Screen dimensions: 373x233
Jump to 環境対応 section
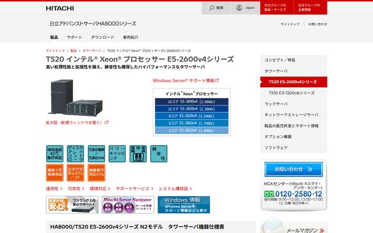click(x=100, y=189)
